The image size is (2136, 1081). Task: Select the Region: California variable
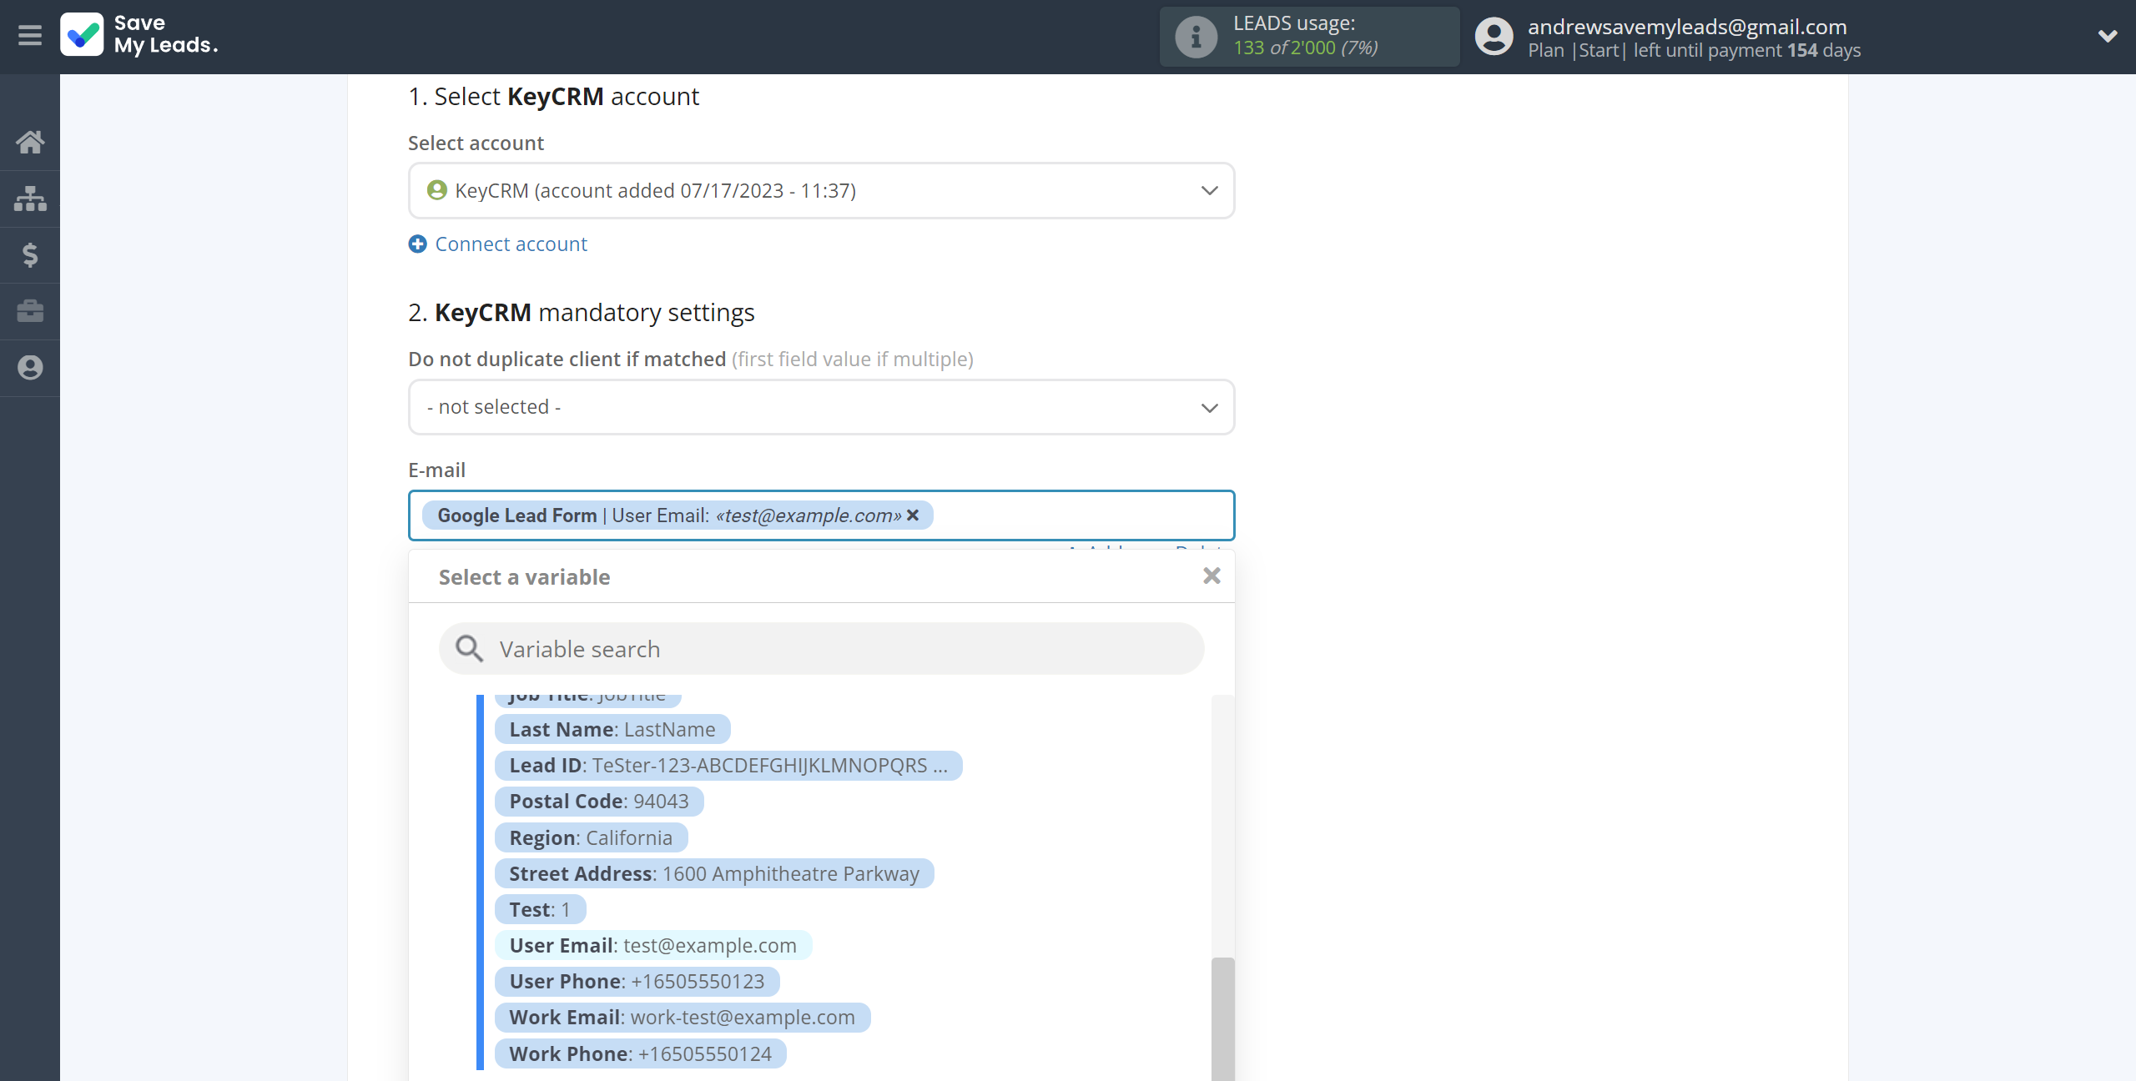point(591,837)
